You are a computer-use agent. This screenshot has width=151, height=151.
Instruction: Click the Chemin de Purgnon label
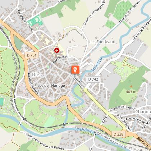coord(123,108)
